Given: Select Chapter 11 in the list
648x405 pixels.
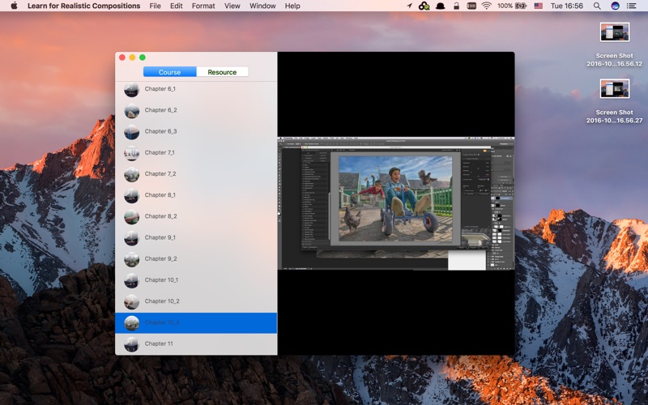Looking at the screenshot, I should point(196,343).
